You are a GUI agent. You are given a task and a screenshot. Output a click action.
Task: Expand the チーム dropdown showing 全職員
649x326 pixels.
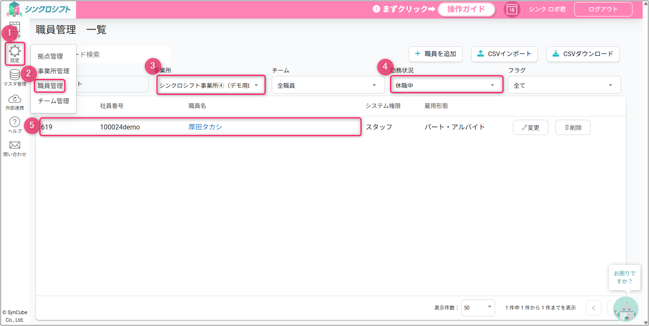[328, 85]
